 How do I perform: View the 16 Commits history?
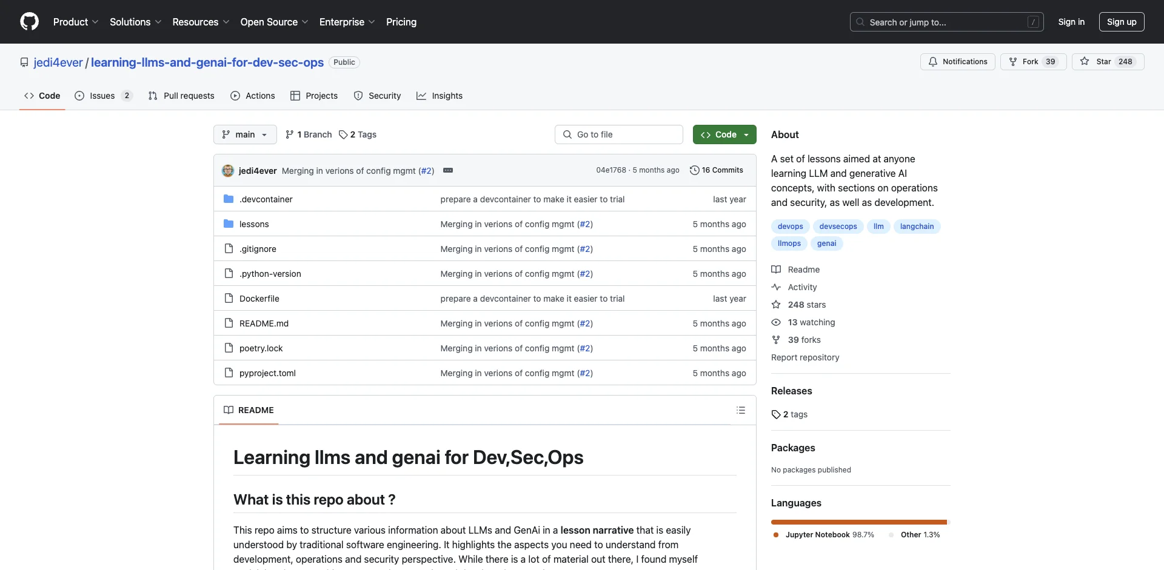(x=717, y=170)
